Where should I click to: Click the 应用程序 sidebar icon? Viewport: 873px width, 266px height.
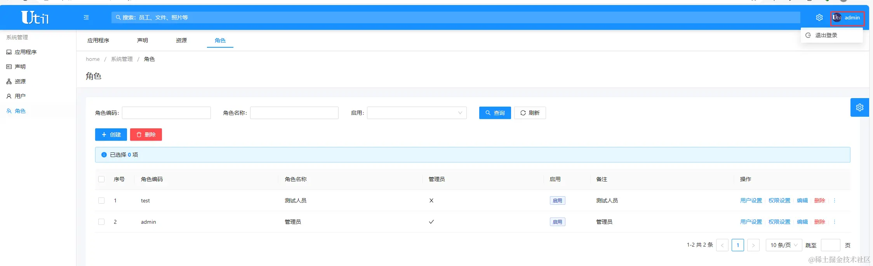pos(9,52)
